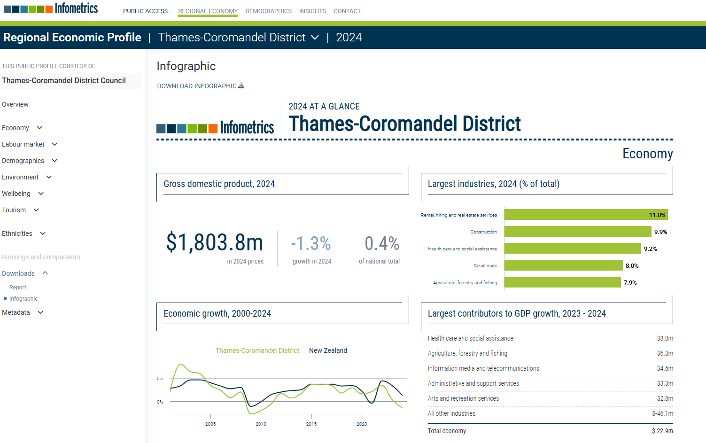Viewport: 706px width, 443px height.
Task: Expand the Labour market sidebar section
Action: (x=54, y=144)
